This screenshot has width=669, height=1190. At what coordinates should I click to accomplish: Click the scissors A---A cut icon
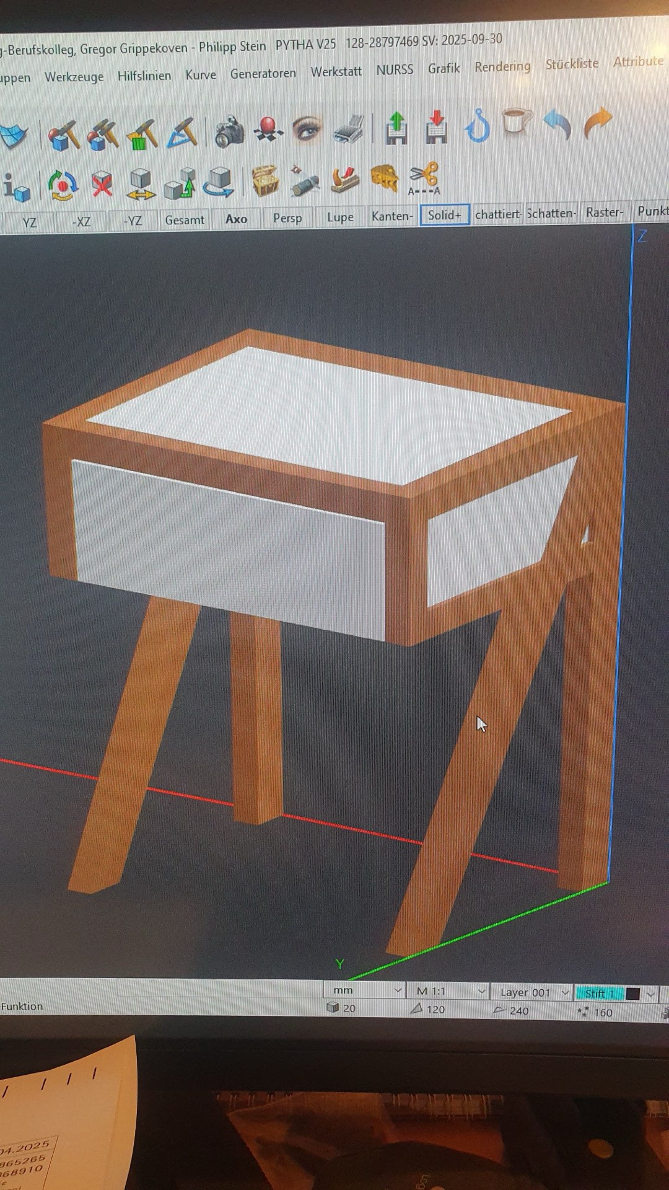pyautogui.click(x=424, y=178)
